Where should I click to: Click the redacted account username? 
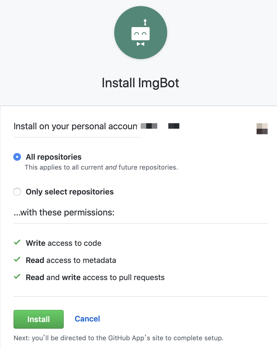[x=160, y=126]
